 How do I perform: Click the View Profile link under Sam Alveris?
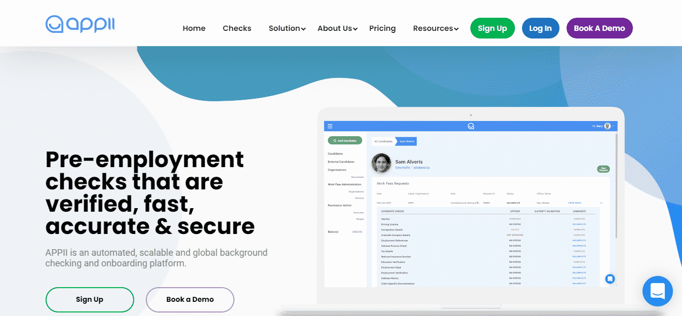pyautogui.click(x=403, y=167)
